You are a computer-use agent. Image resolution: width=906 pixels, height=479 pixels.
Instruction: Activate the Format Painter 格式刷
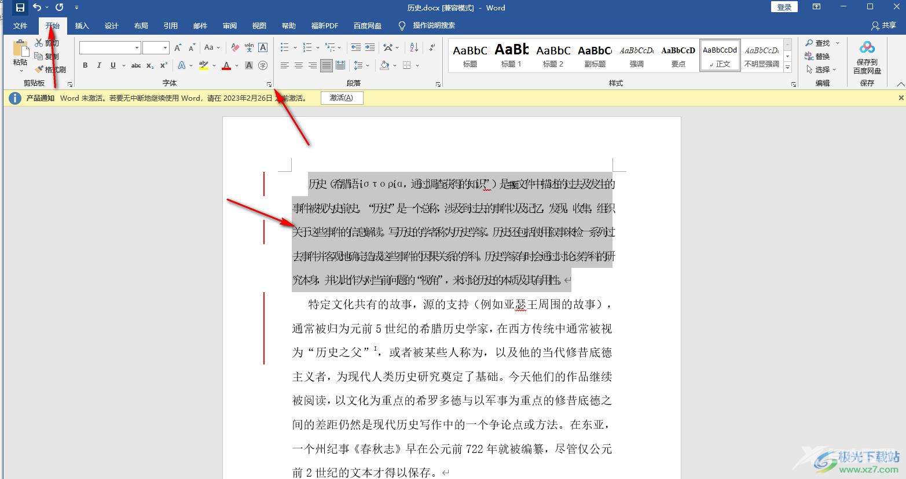[50, 69]
